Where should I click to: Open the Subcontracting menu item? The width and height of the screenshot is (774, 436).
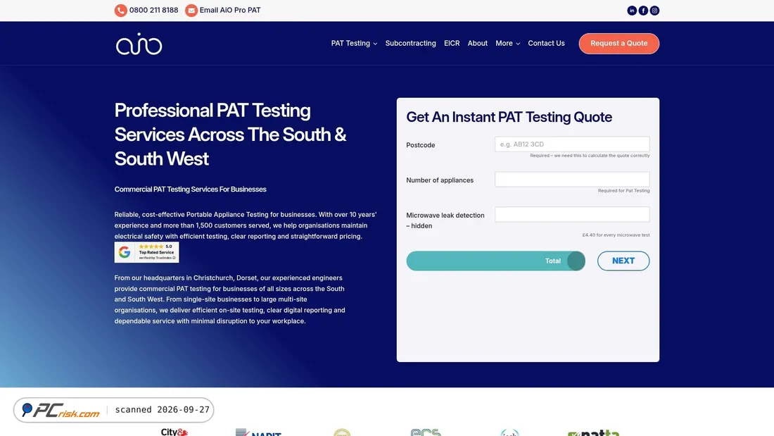(x=411, y=44)
